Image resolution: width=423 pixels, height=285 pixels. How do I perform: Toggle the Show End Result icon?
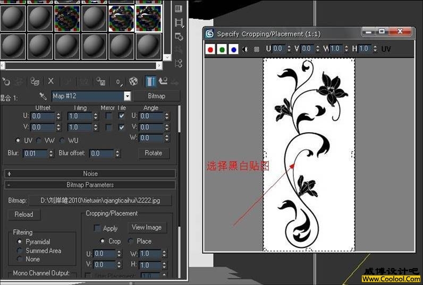(151, 81)
